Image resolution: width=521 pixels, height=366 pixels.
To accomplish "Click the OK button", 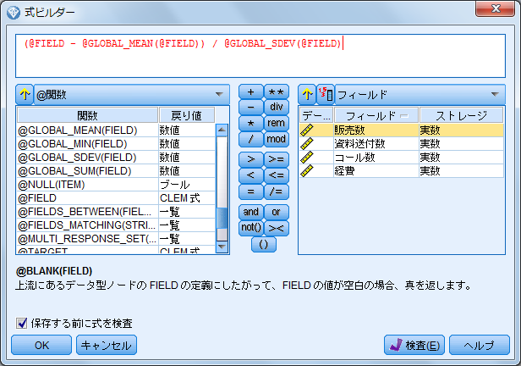I will pos(41,345).
